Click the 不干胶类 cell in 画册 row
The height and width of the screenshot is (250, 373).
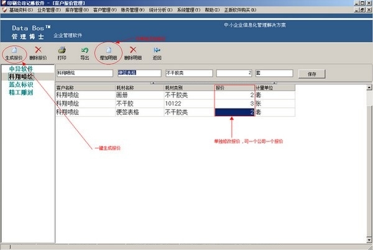pyautogui.click(x=190, y=95)
